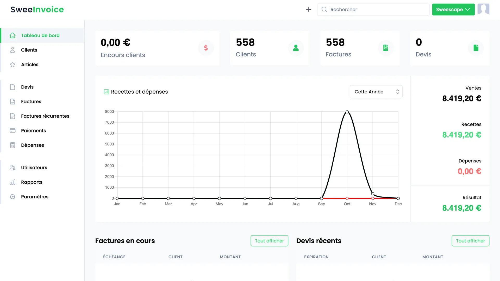The image size is (500, 281).
Task: Click the Rapports bar chart icon
Action: [12, 182]
